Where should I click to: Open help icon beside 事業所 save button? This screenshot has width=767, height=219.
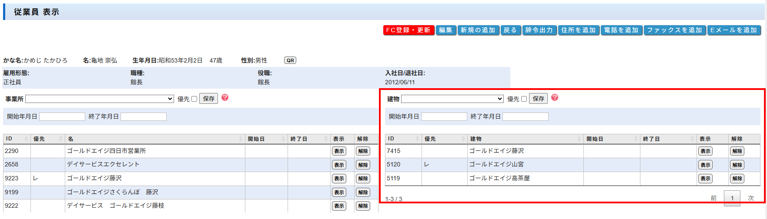click(x=225, y=98)
